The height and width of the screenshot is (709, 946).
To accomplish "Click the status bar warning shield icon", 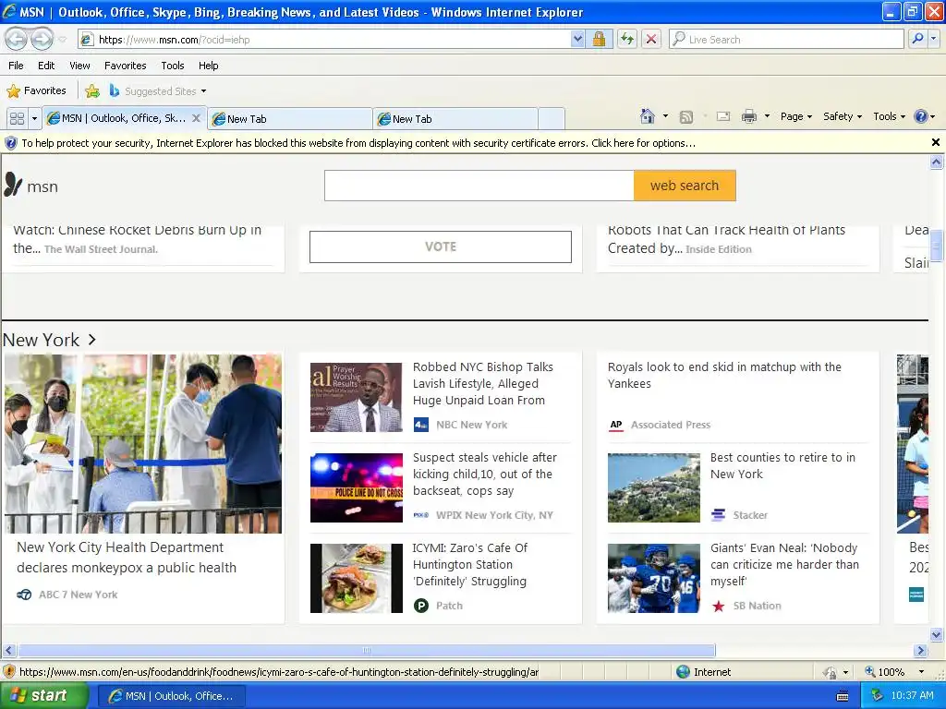I will 9,672.
